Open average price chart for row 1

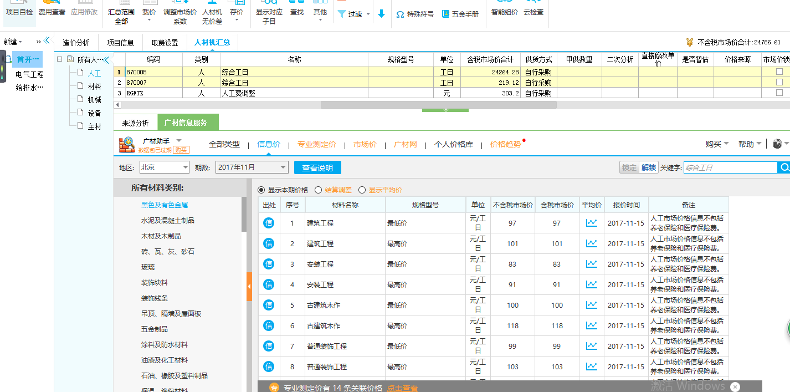pos(592,223)
